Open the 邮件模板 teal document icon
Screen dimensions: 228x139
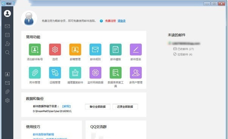pyautogui.click(x=116, y=49)
